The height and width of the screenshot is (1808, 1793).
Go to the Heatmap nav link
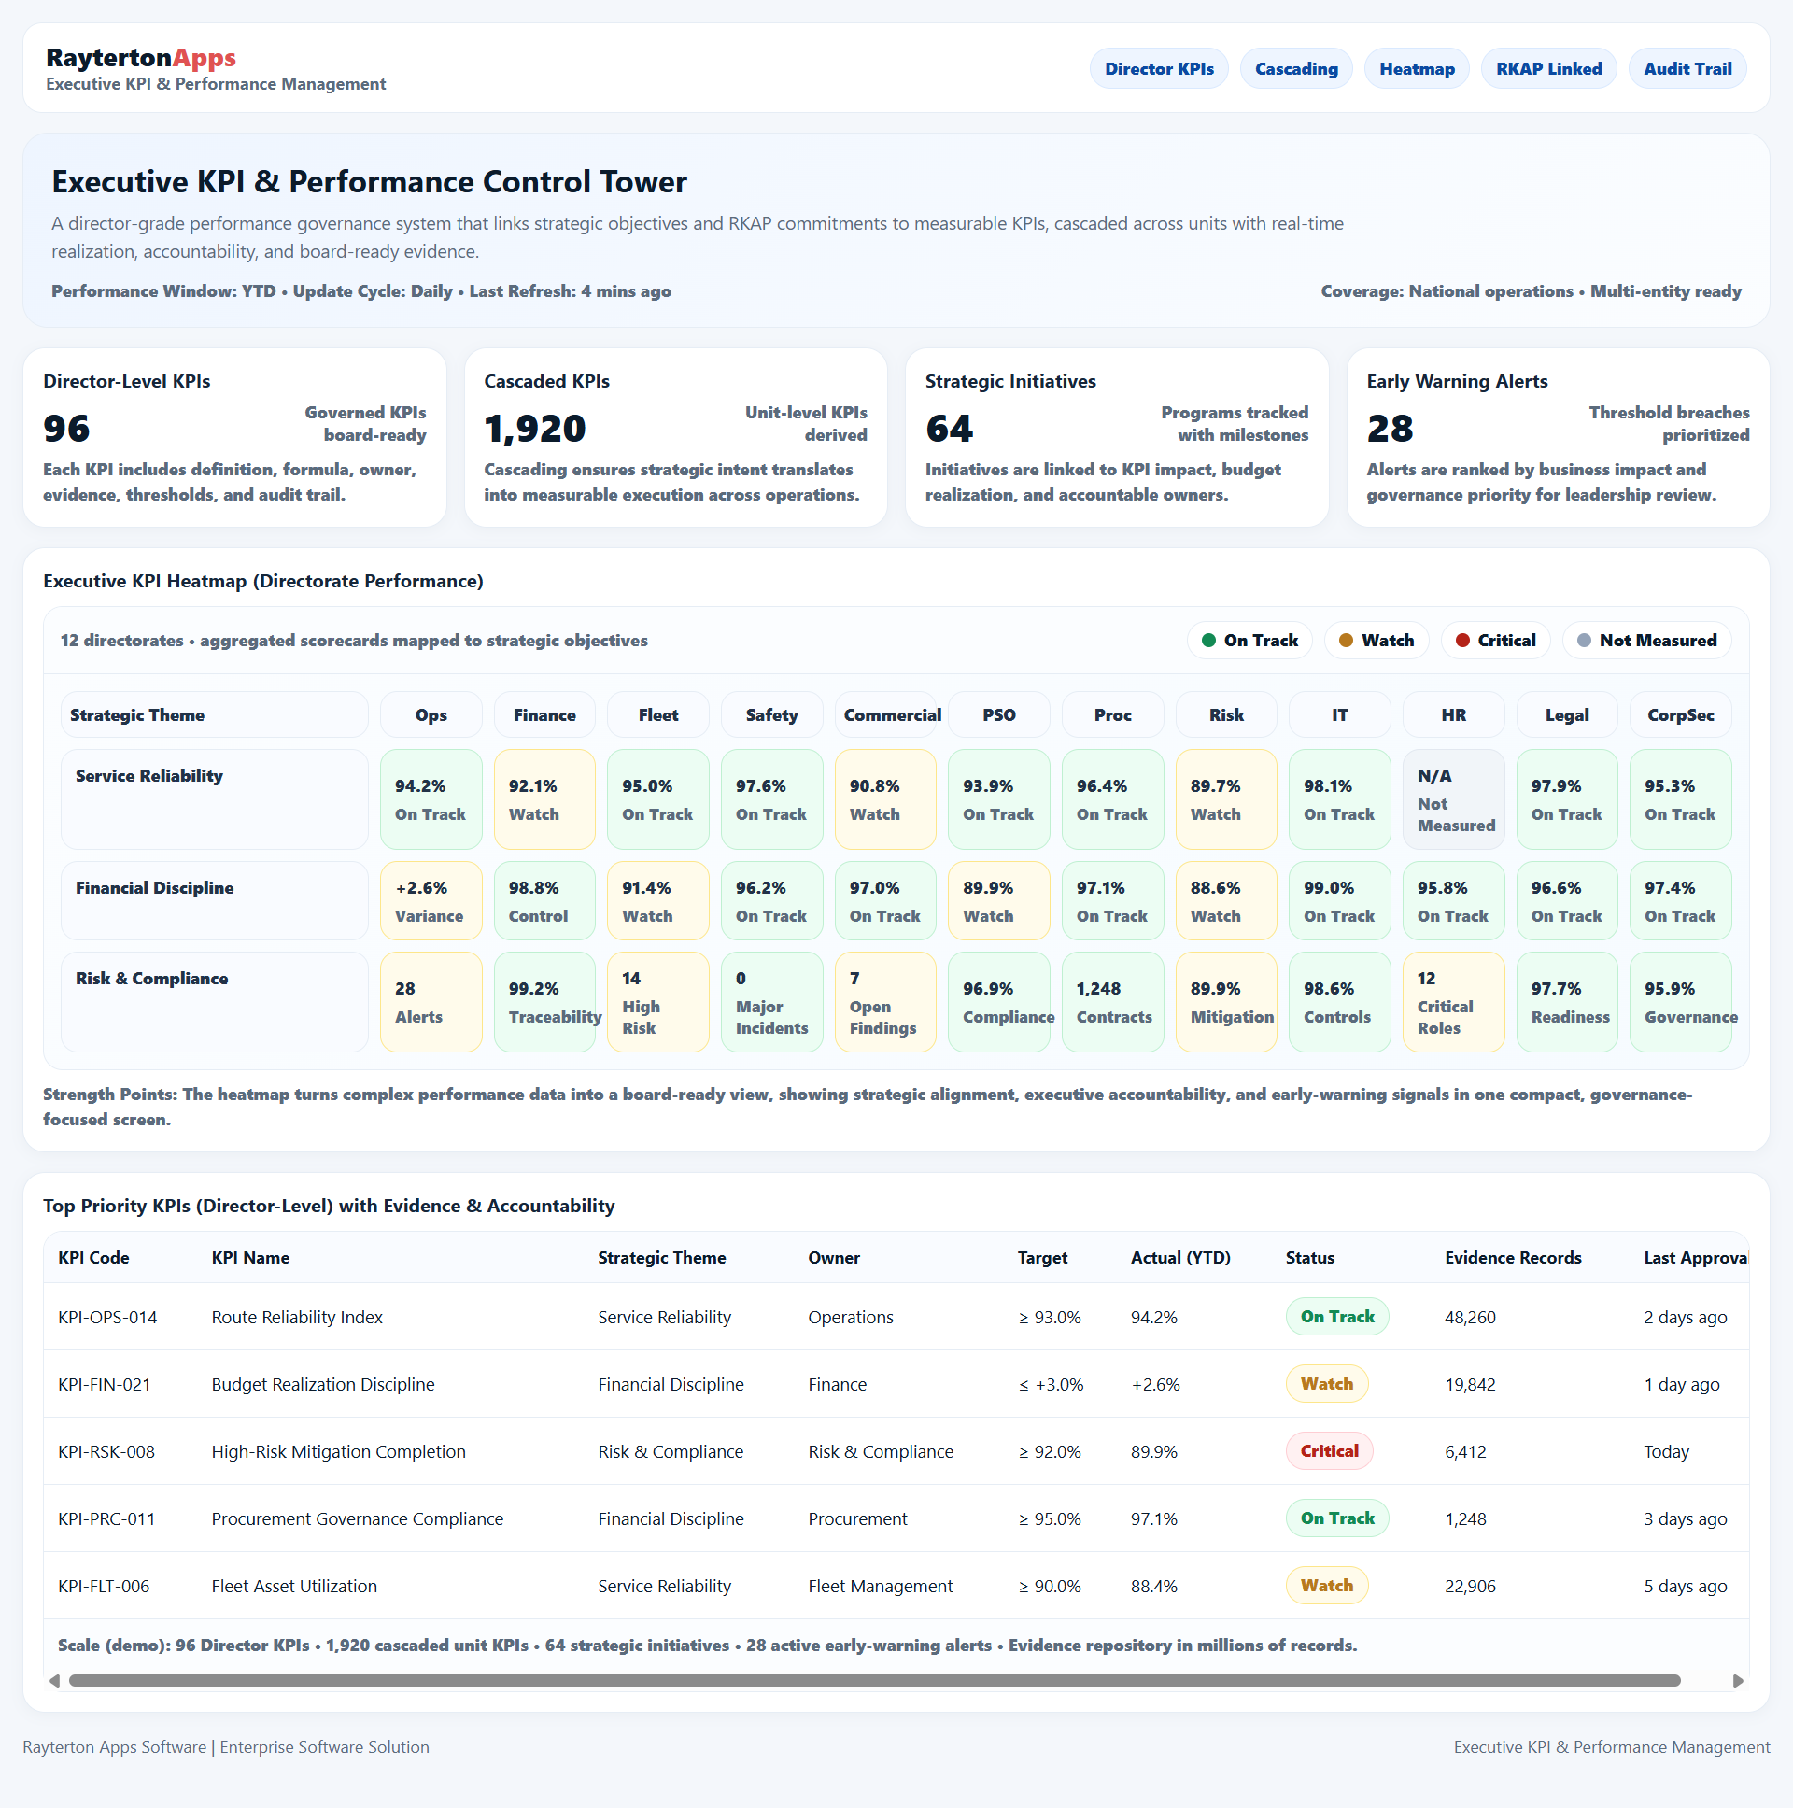pyautogui.click(x=1416, y=69)
